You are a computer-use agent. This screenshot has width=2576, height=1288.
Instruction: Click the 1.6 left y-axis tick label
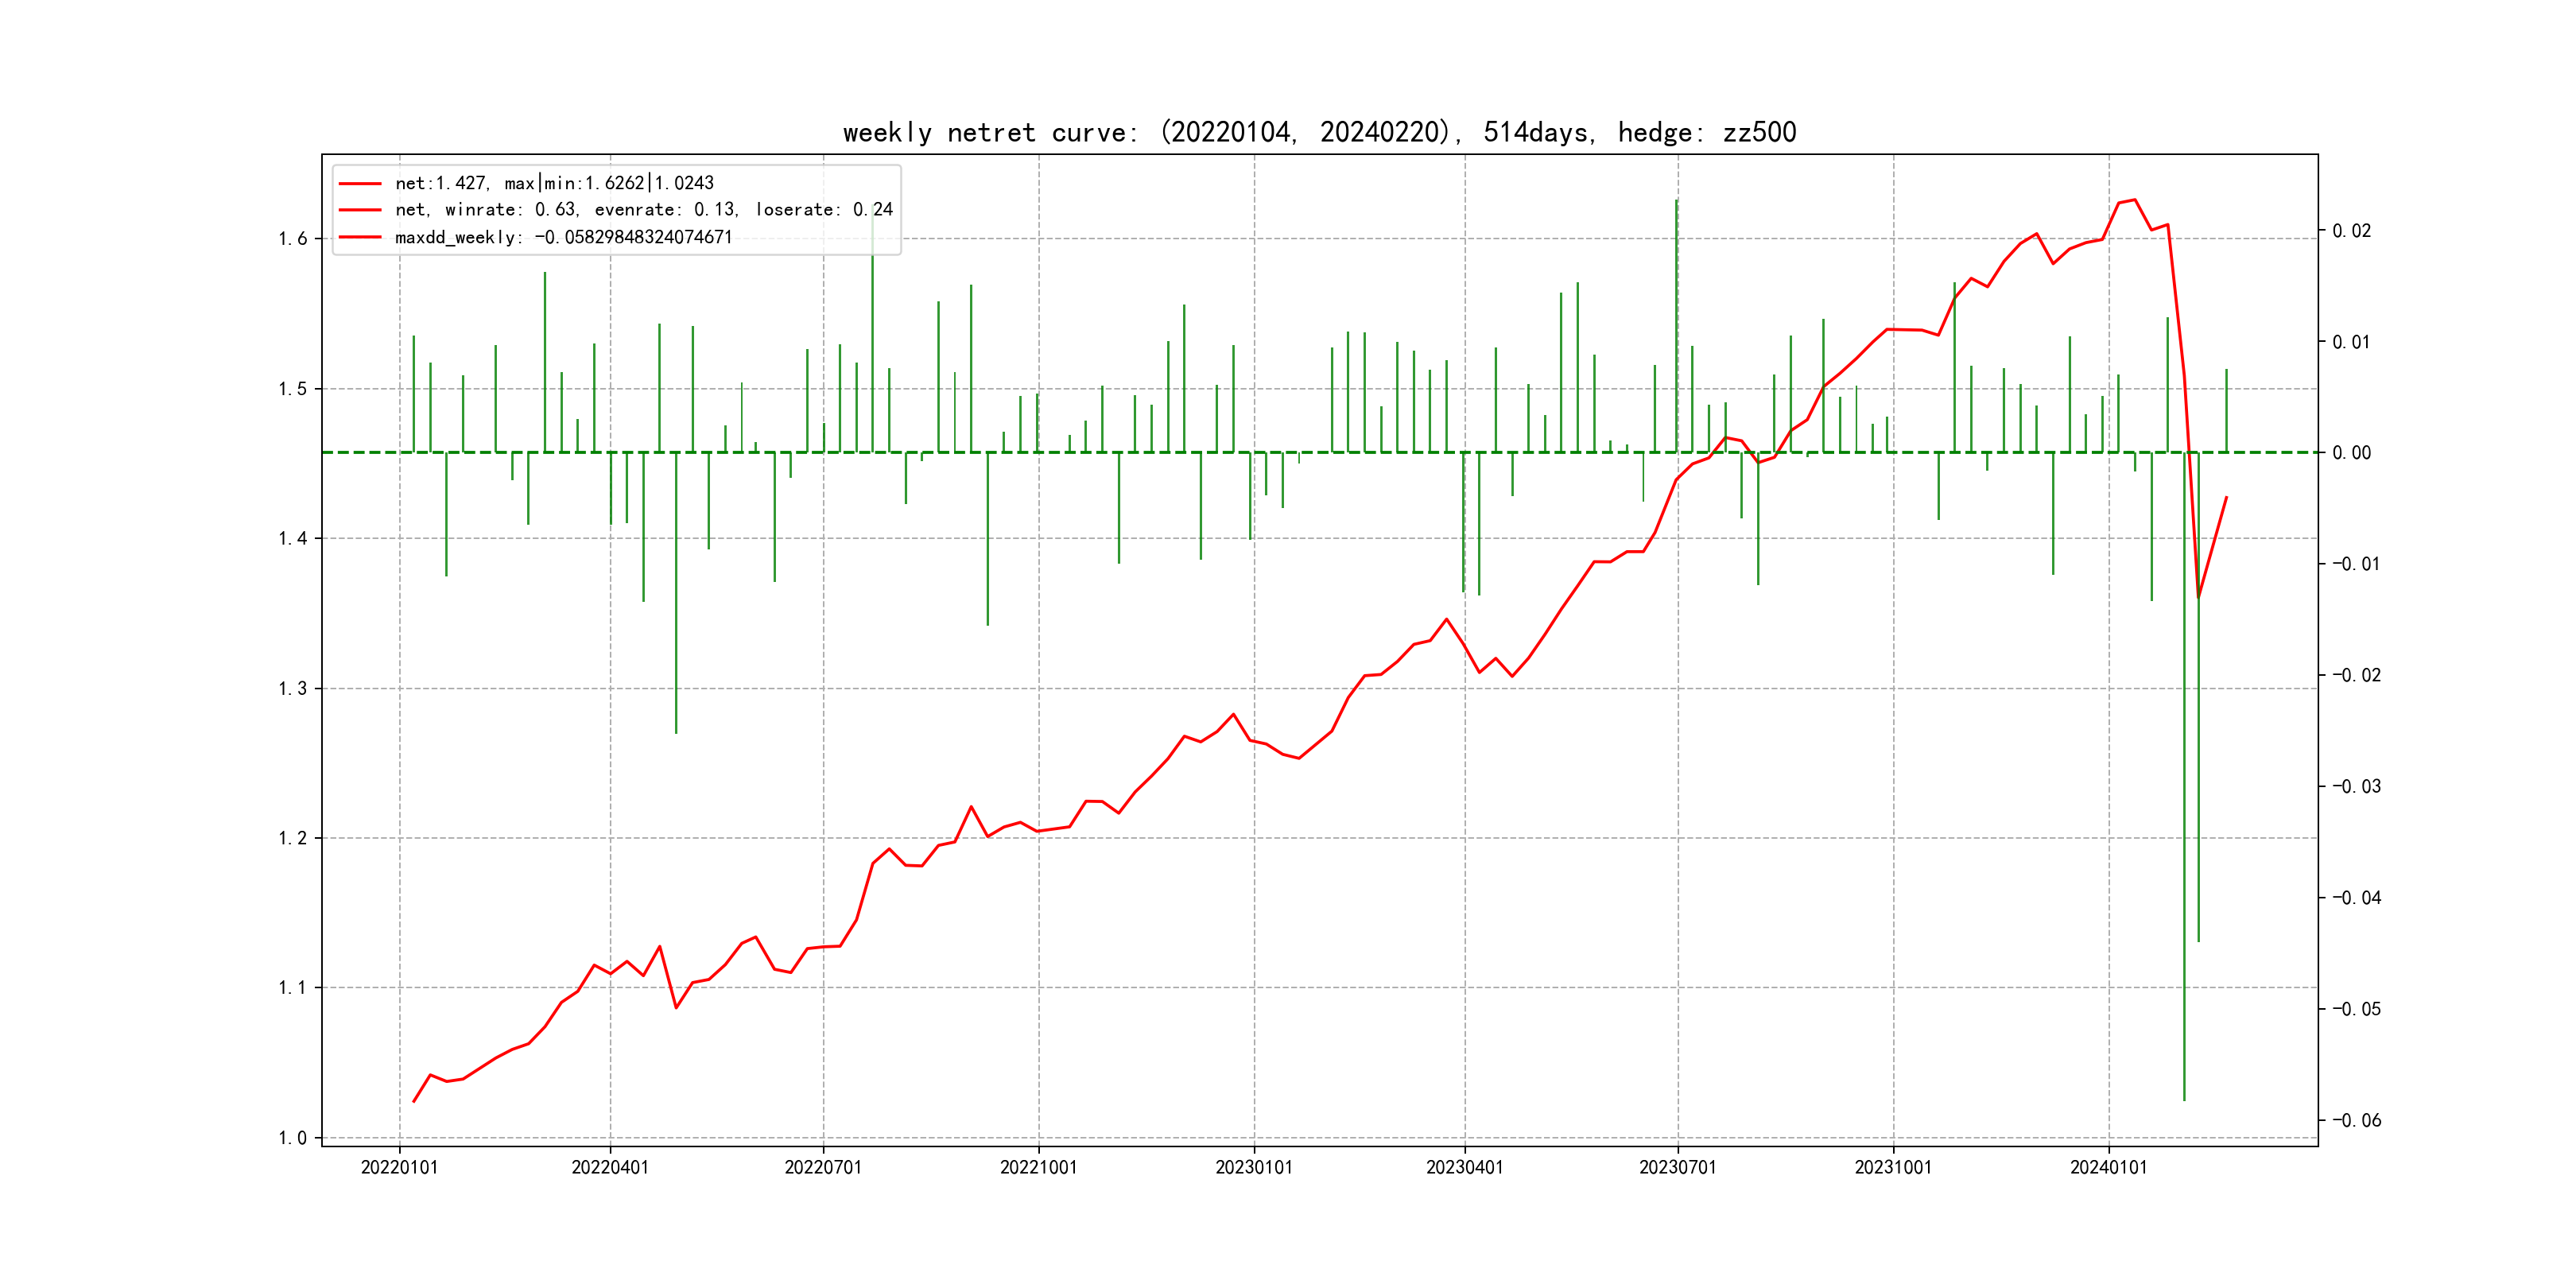click(292, 238)
